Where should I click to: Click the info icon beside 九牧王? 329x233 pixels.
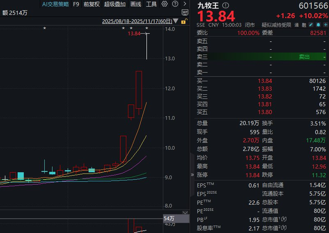226,6
